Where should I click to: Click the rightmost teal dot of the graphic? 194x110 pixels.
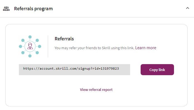click(x=39, y=46)
